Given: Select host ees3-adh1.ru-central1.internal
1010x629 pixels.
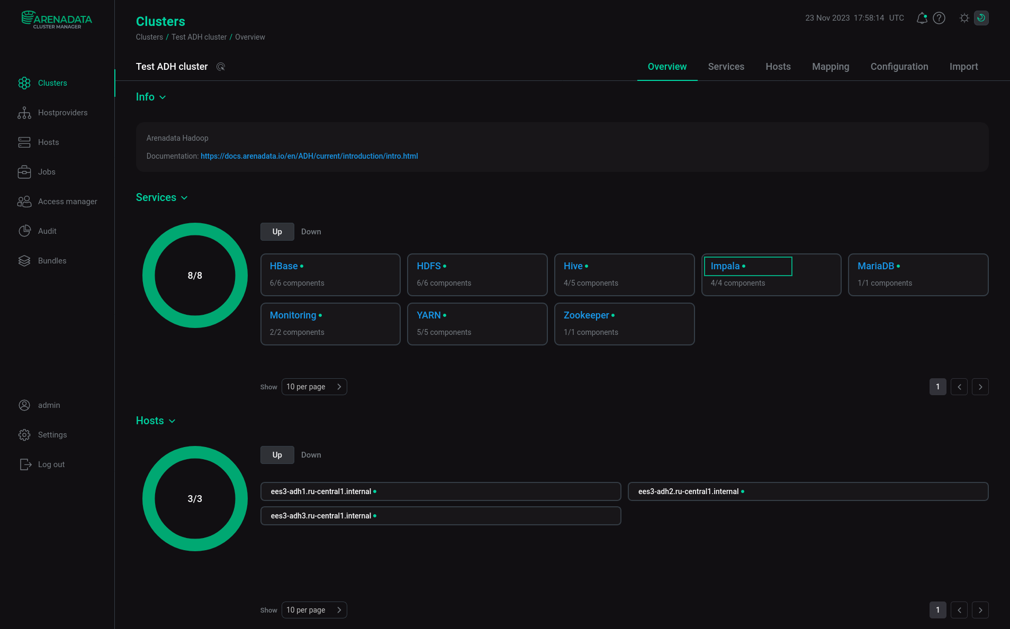Looking at the screenshot, I should [x=440, y=491].
